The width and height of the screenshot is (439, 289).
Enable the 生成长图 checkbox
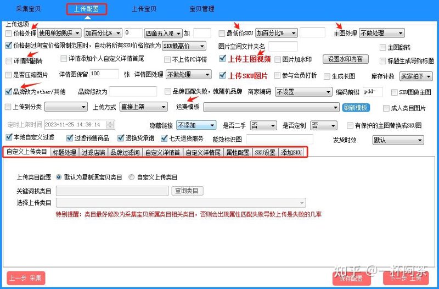point(327,76)
